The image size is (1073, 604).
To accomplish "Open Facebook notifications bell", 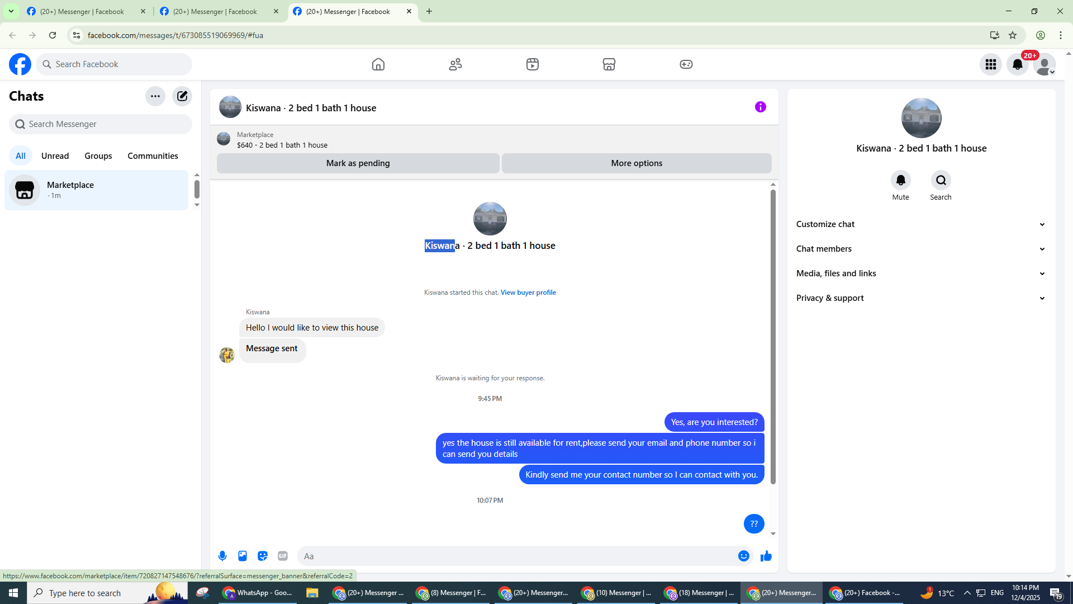I will point(1018,64).
